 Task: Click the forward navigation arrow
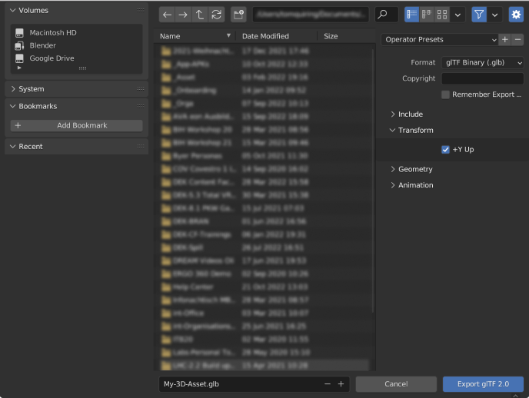184,15
